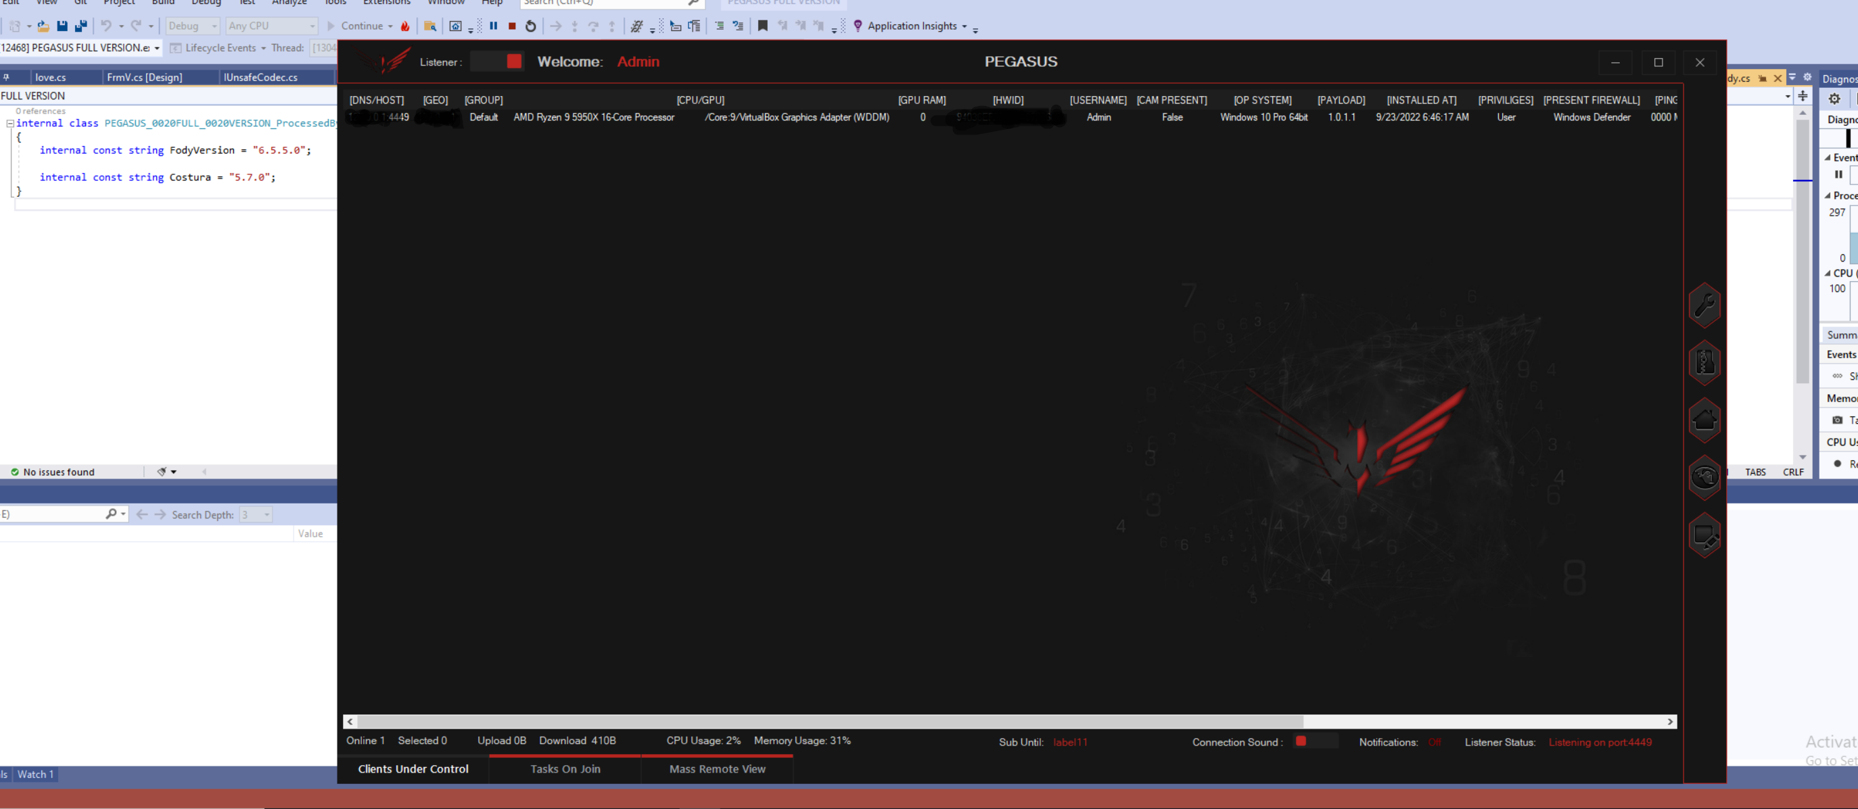Go to the home hexagon icon in PEGASUS
Viewport: 1858px width, 809px height.
[1704, 420]
